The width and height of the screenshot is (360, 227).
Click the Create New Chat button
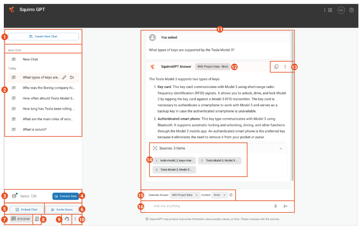43,36
